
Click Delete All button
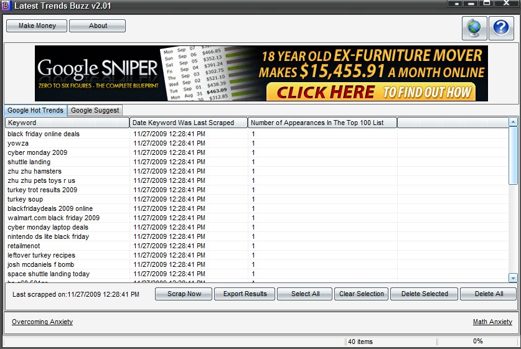coord(489,294)
